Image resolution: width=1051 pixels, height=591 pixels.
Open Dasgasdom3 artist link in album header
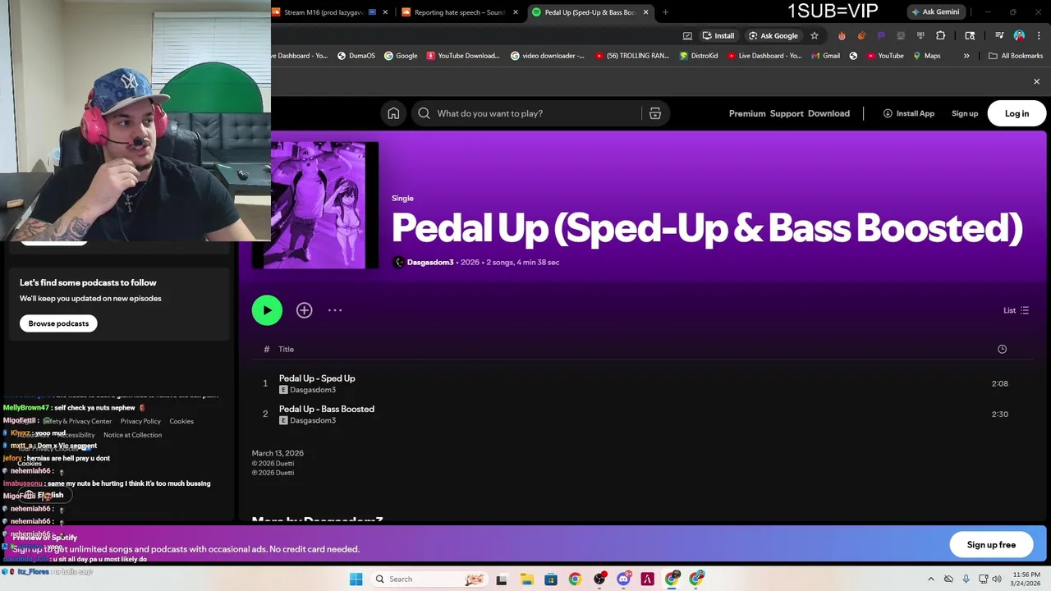[430, 262]
